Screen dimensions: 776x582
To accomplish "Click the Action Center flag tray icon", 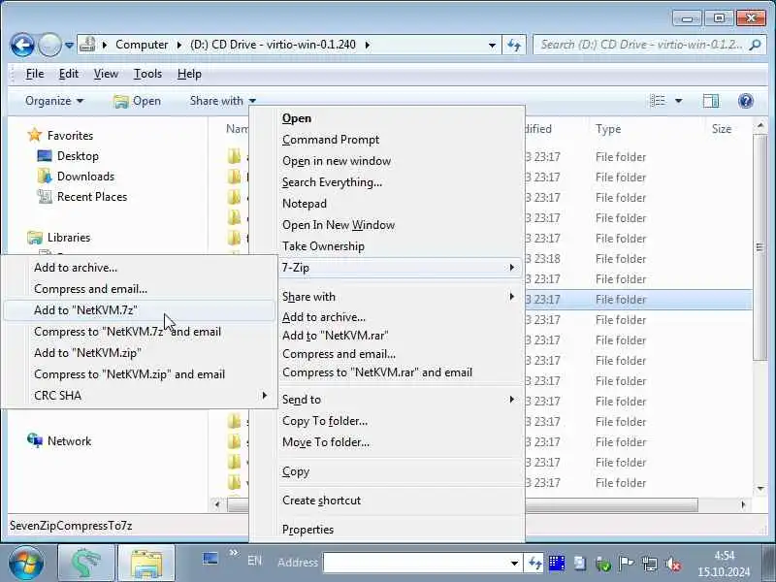I will [x=626, y=564].
